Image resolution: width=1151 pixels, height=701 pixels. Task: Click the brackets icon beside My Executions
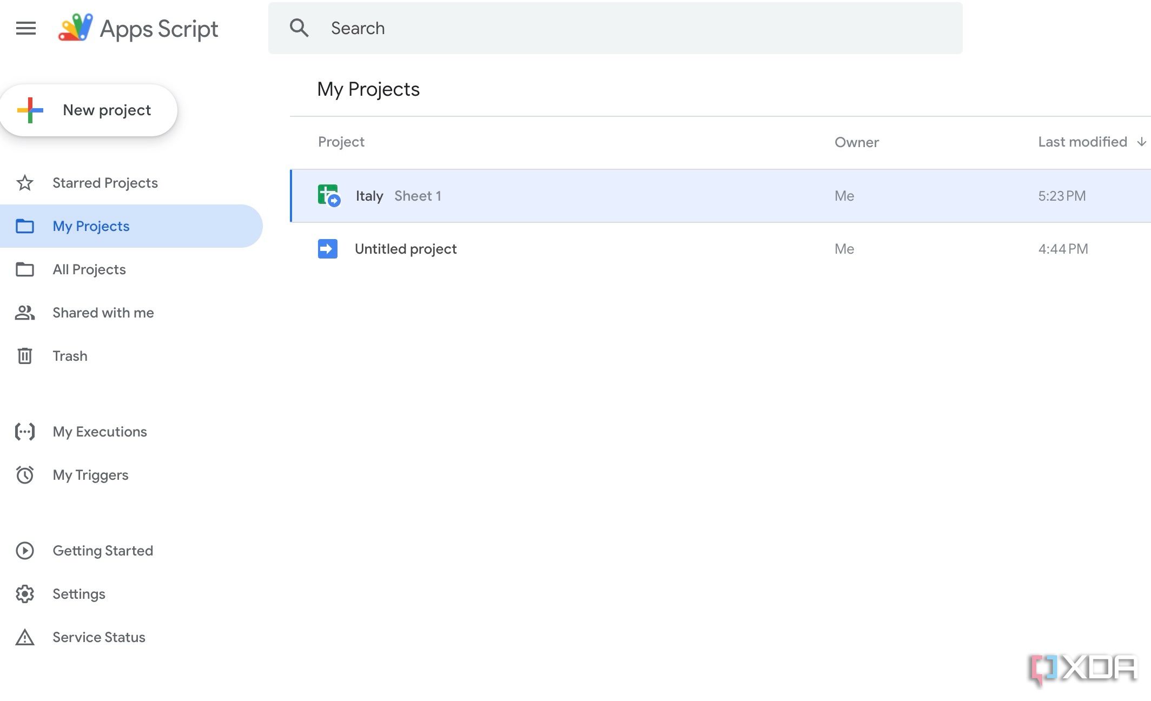click(x=25, y=432)
